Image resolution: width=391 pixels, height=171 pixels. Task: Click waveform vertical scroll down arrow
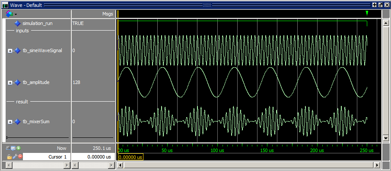(x=386, y=138)
